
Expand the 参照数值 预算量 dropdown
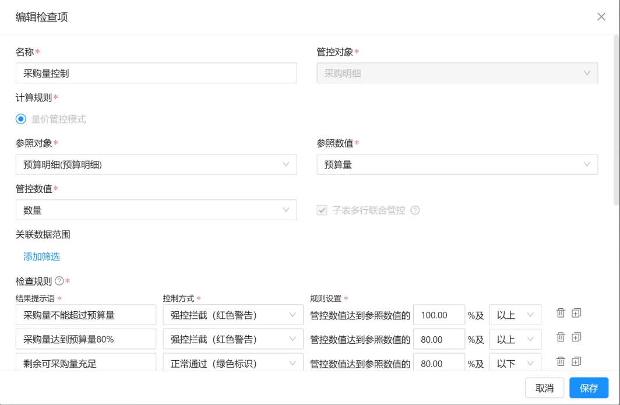[x=457, y=164]
